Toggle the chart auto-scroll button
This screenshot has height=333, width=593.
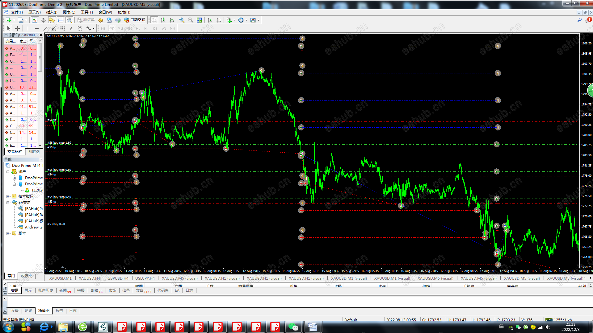(210, 20)
